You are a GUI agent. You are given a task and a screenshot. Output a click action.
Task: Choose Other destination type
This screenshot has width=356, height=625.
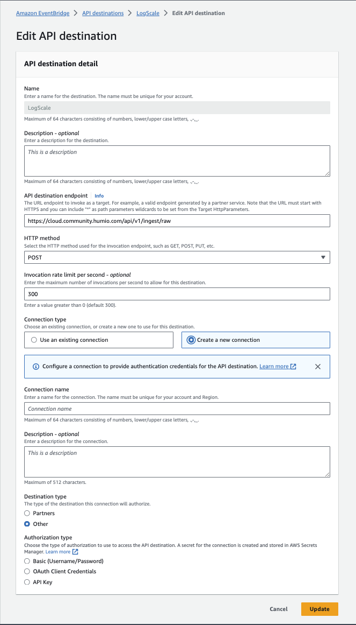27,524
